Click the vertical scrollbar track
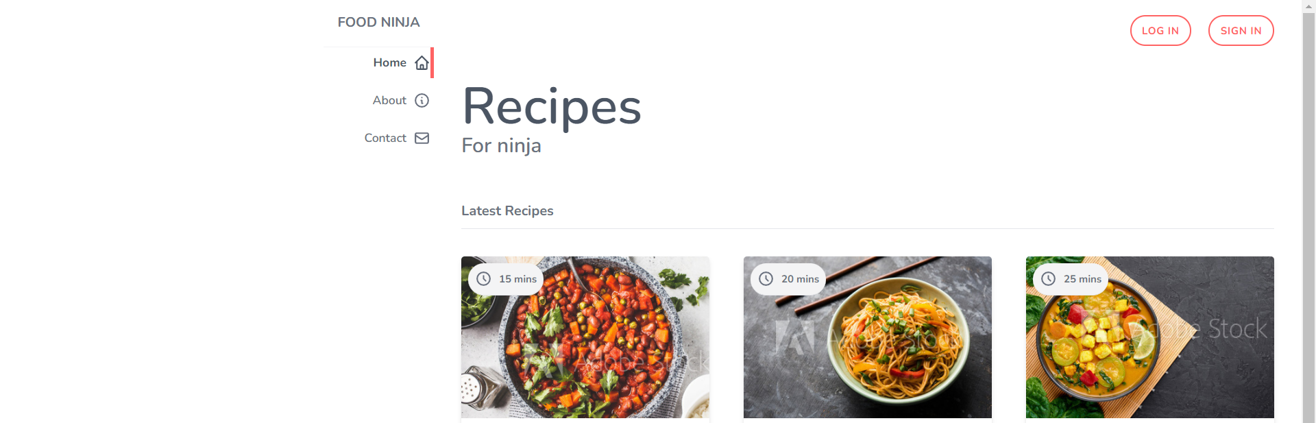This screenshot has width=1316, height=423. (x=1309, y=218)
